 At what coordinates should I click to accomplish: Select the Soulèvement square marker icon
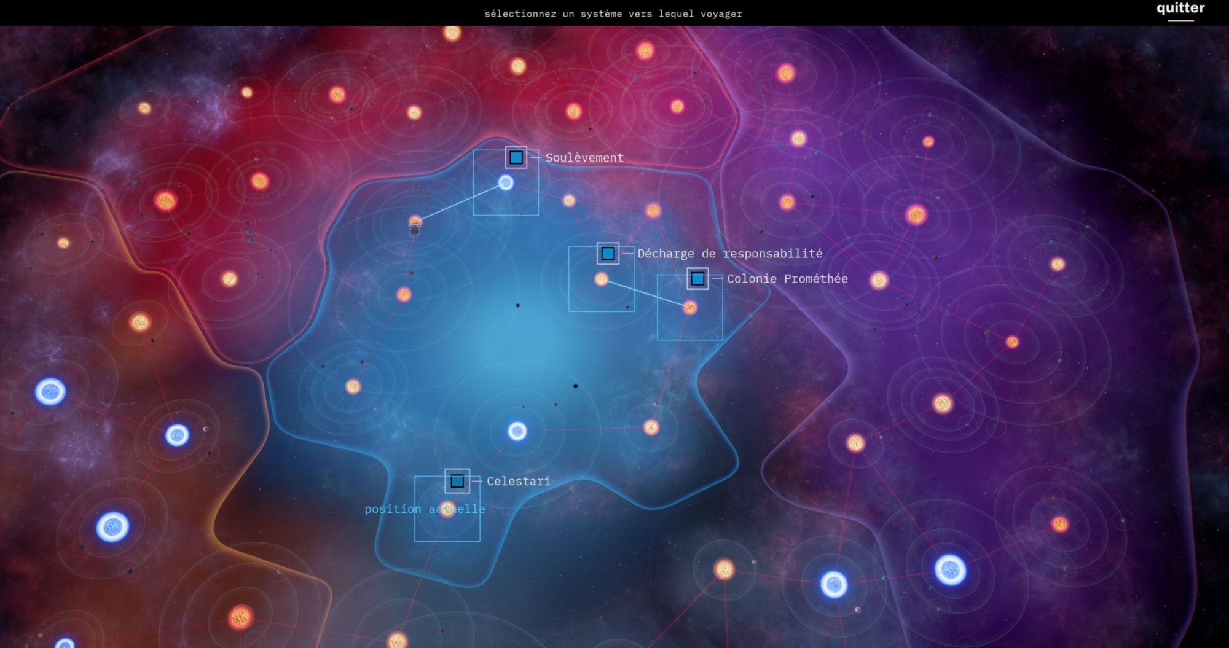coord(516,158)
